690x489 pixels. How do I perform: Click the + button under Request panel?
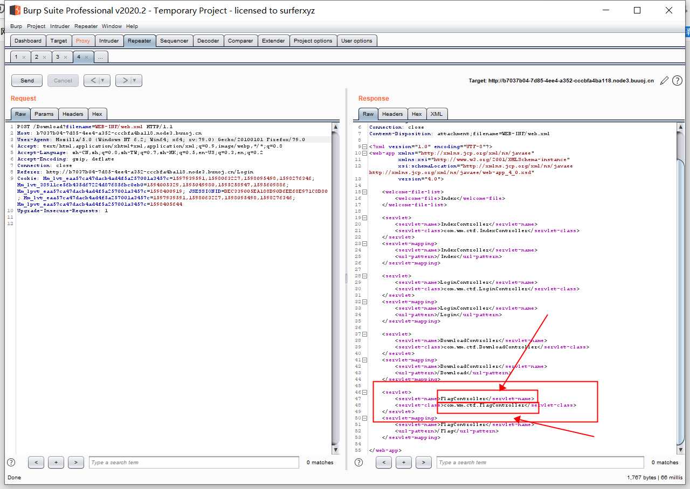click(56, 462)
